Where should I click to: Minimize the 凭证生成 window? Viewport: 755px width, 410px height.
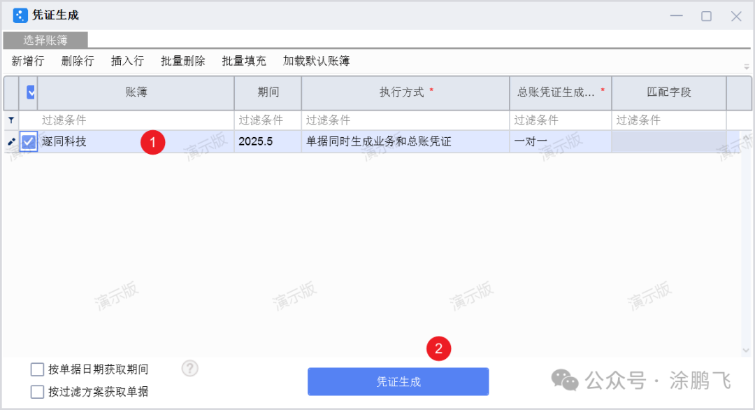click(676, 16)
